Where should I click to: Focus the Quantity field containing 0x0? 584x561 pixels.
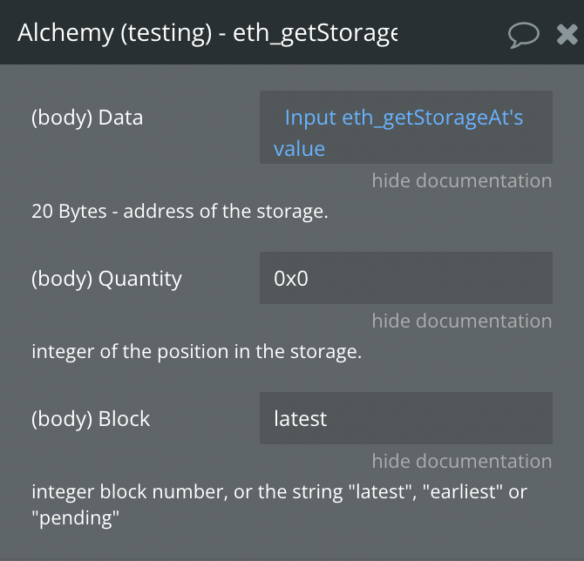coord(406,278)
